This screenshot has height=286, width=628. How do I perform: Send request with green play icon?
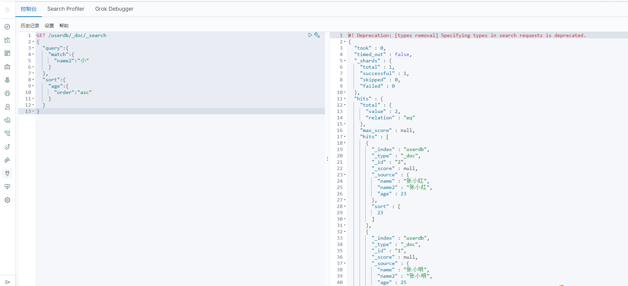tap(310, 35)
